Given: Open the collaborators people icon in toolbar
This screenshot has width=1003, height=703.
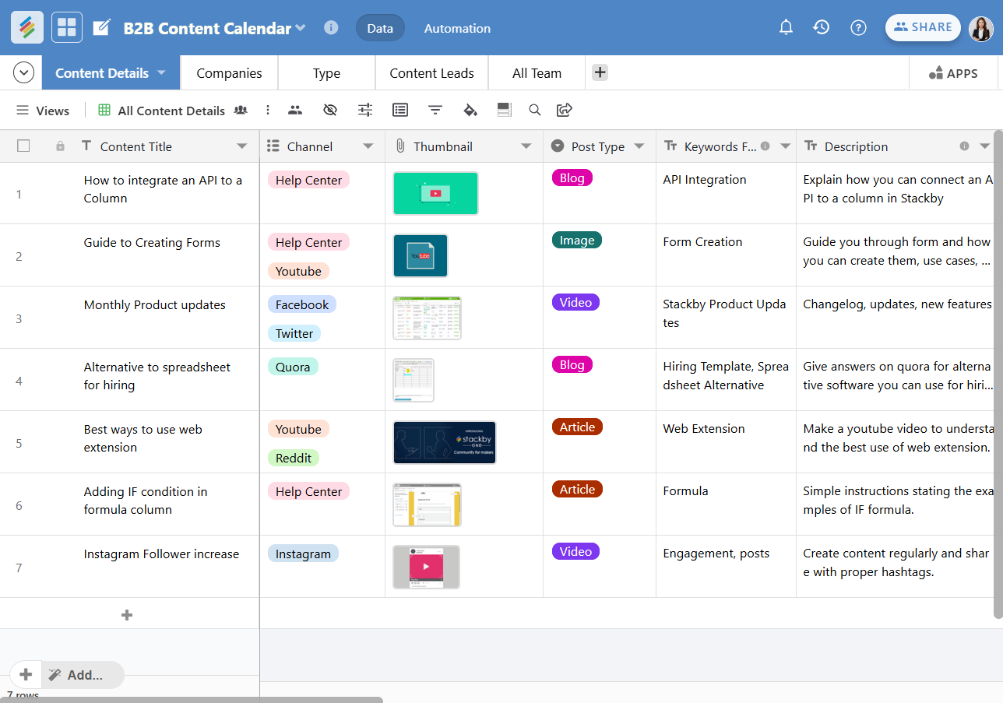Looking at the screenshot, I should (x=294, y=110).
